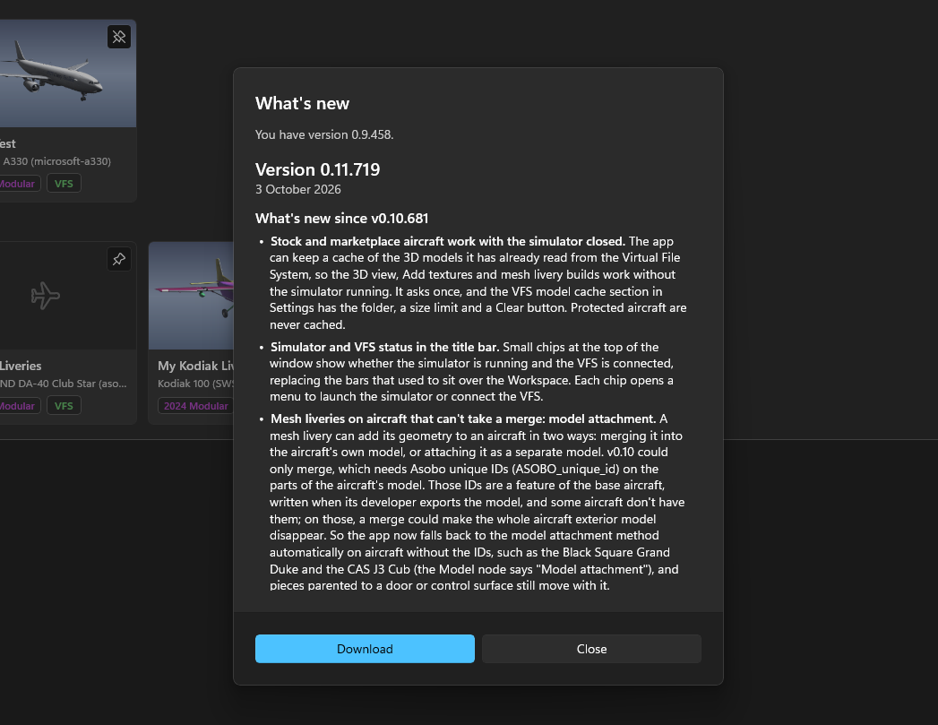
Task: Click the VFS tag on DA-40 card
Action: (x=64, y=406)
